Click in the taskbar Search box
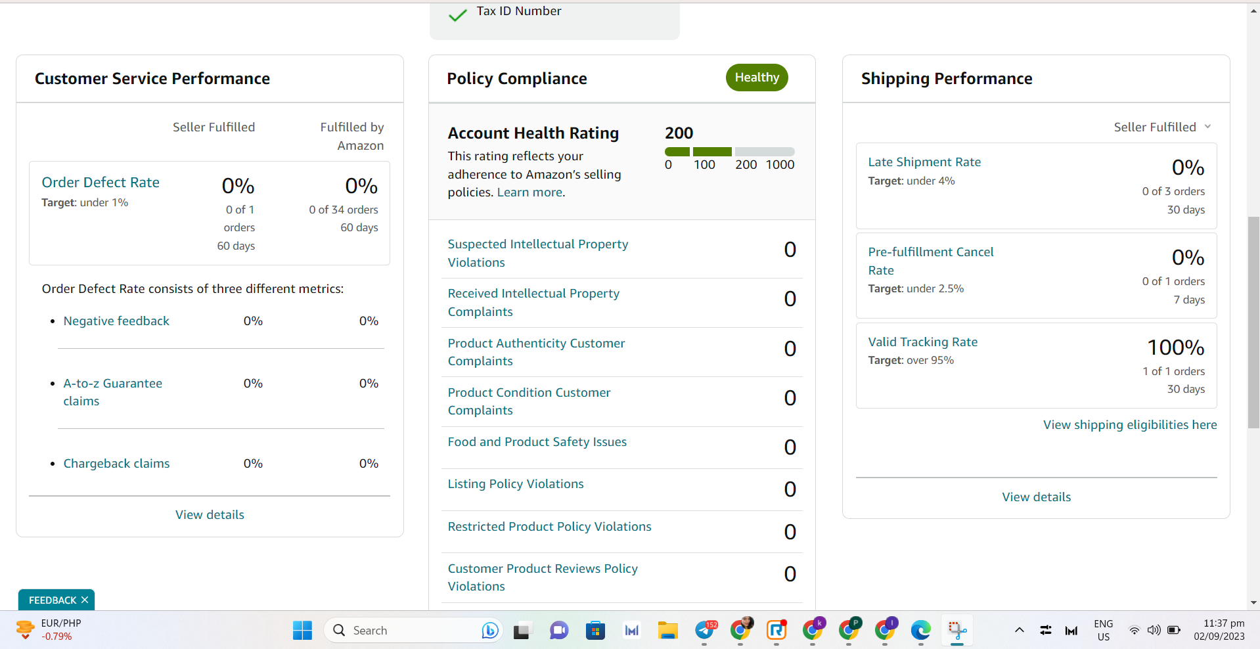The width and height of the screenshot is (1260, 649). 413,631
